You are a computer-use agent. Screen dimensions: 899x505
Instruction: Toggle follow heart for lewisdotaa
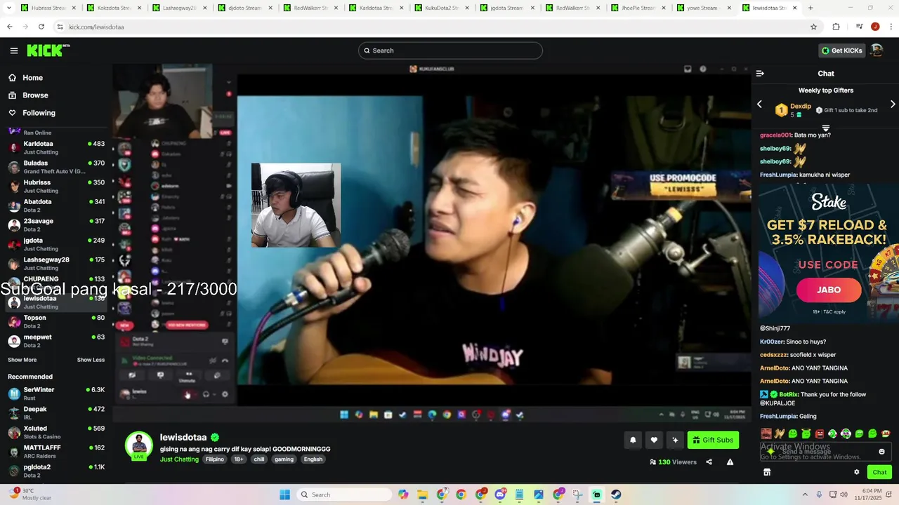click(x=654, y=440)
